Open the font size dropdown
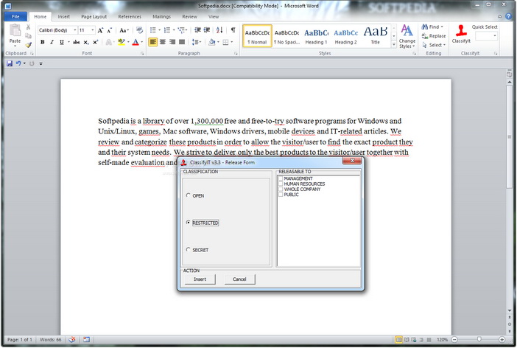This screenshot has height=348, width=517. [93, 30]
